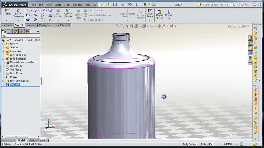The height and width of the screenshot is (148, 264).
Task: Click the FeatureManager filter icon
Action: pyautogui.click(x=4, y=36)
